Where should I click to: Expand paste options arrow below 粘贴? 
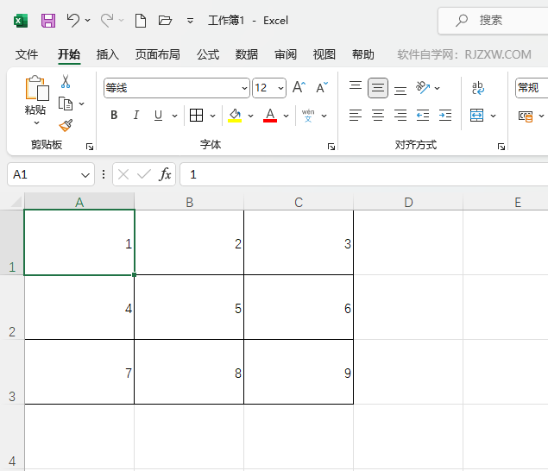tap(37, 123)
